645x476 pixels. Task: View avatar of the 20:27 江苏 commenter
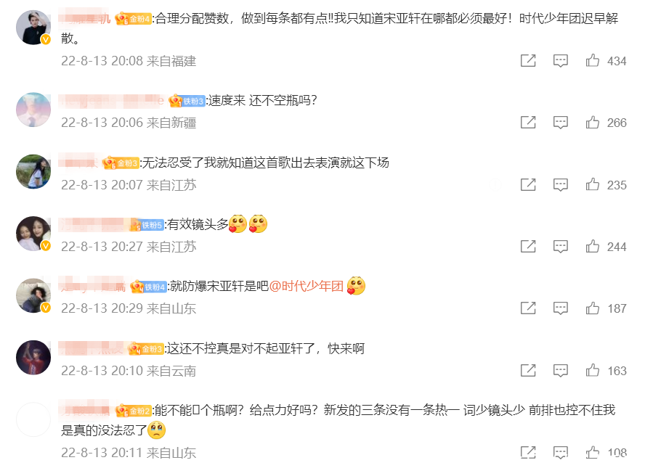33,234
